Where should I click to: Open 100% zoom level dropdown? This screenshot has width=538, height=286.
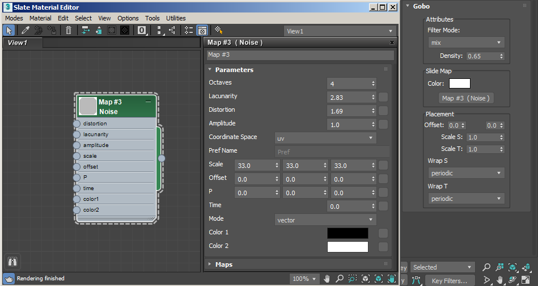point(304,279)
